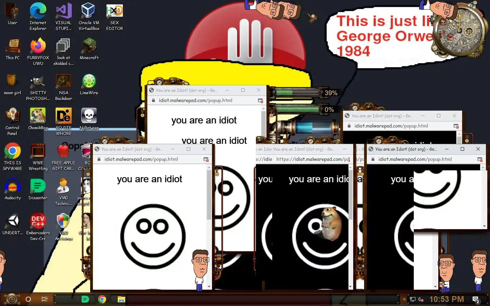
Task: Open the VMO Technic... desktop icon
Action: [63, 192]
